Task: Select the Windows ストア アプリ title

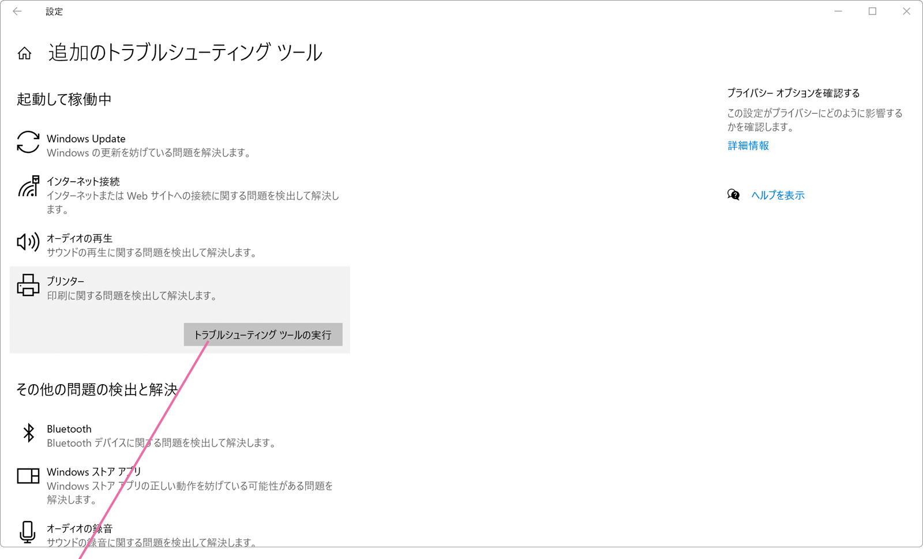Action: click(93, 472)
